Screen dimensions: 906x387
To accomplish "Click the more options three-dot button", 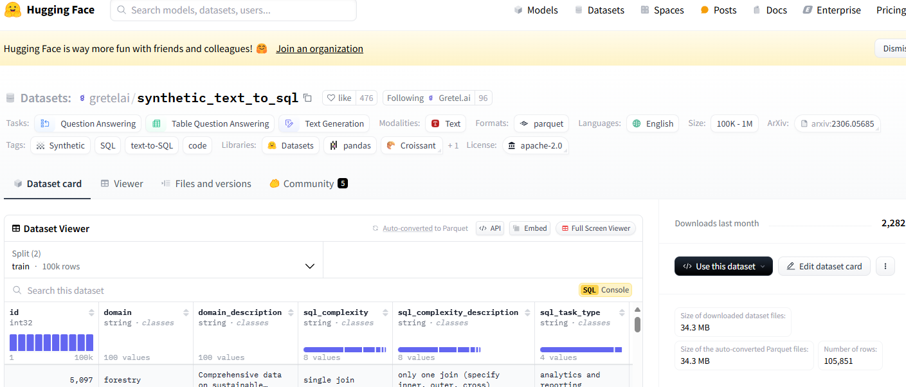I will (x=885, y=266).
